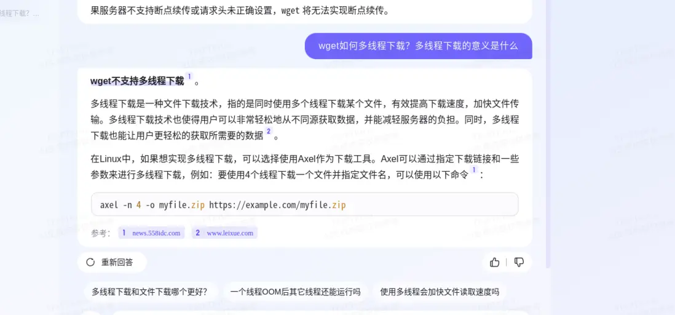
Task: Click the 重新回答 button
Action: click(112, 262)
